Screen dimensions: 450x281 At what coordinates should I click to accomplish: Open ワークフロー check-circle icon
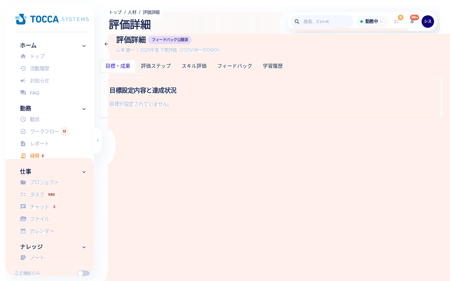[23, 131]
